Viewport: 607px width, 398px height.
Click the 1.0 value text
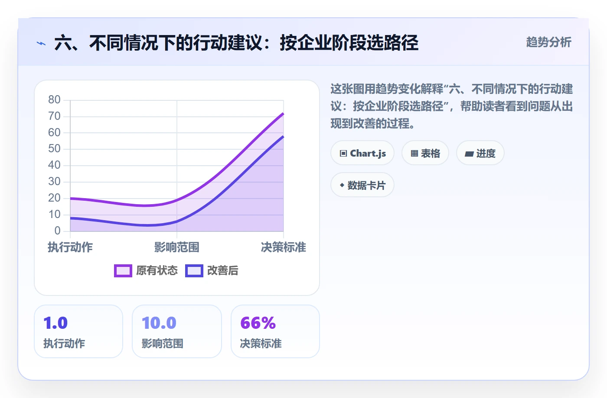55,323
